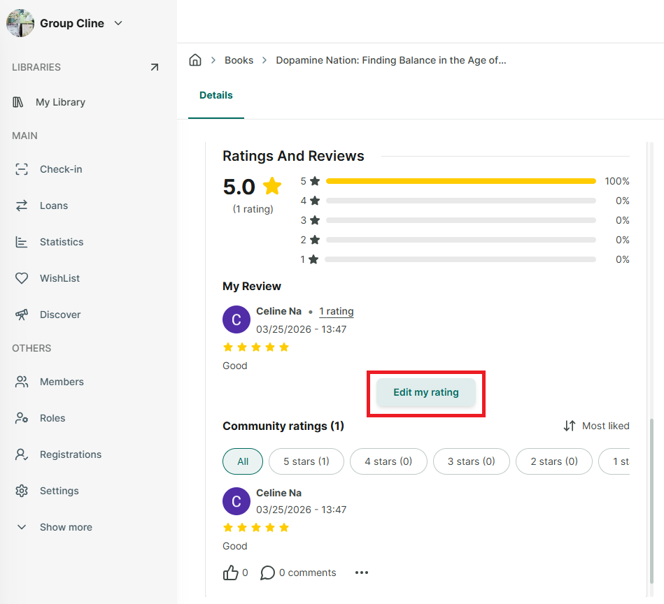Expand the Group Cline dropdown chevron
Screen dimensions: 664x604
pyautogui.click(x=118, y=23)
